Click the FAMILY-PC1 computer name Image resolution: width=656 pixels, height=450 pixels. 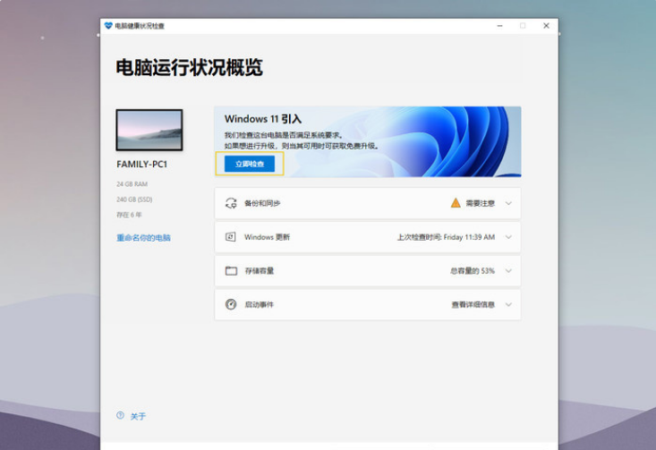pyautogui.click(x=141, y=165)
